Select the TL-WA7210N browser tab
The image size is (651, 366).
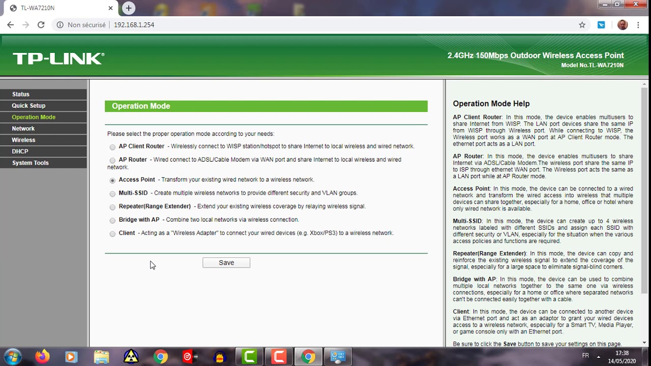click(61, 8)
